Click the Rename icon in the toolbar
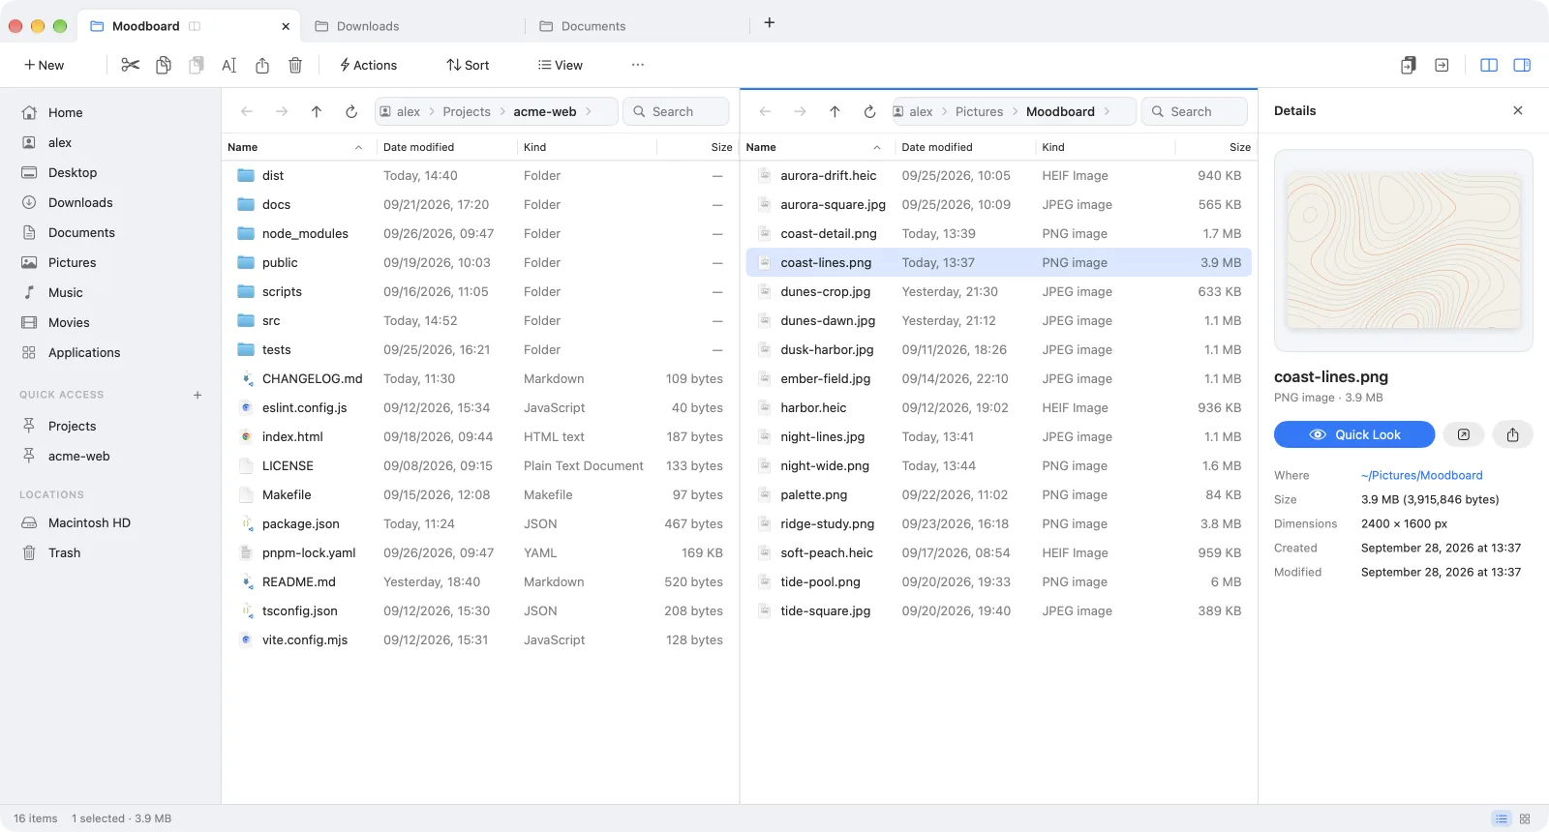The height and width of the screenshot is (832, 1549). 229,65
